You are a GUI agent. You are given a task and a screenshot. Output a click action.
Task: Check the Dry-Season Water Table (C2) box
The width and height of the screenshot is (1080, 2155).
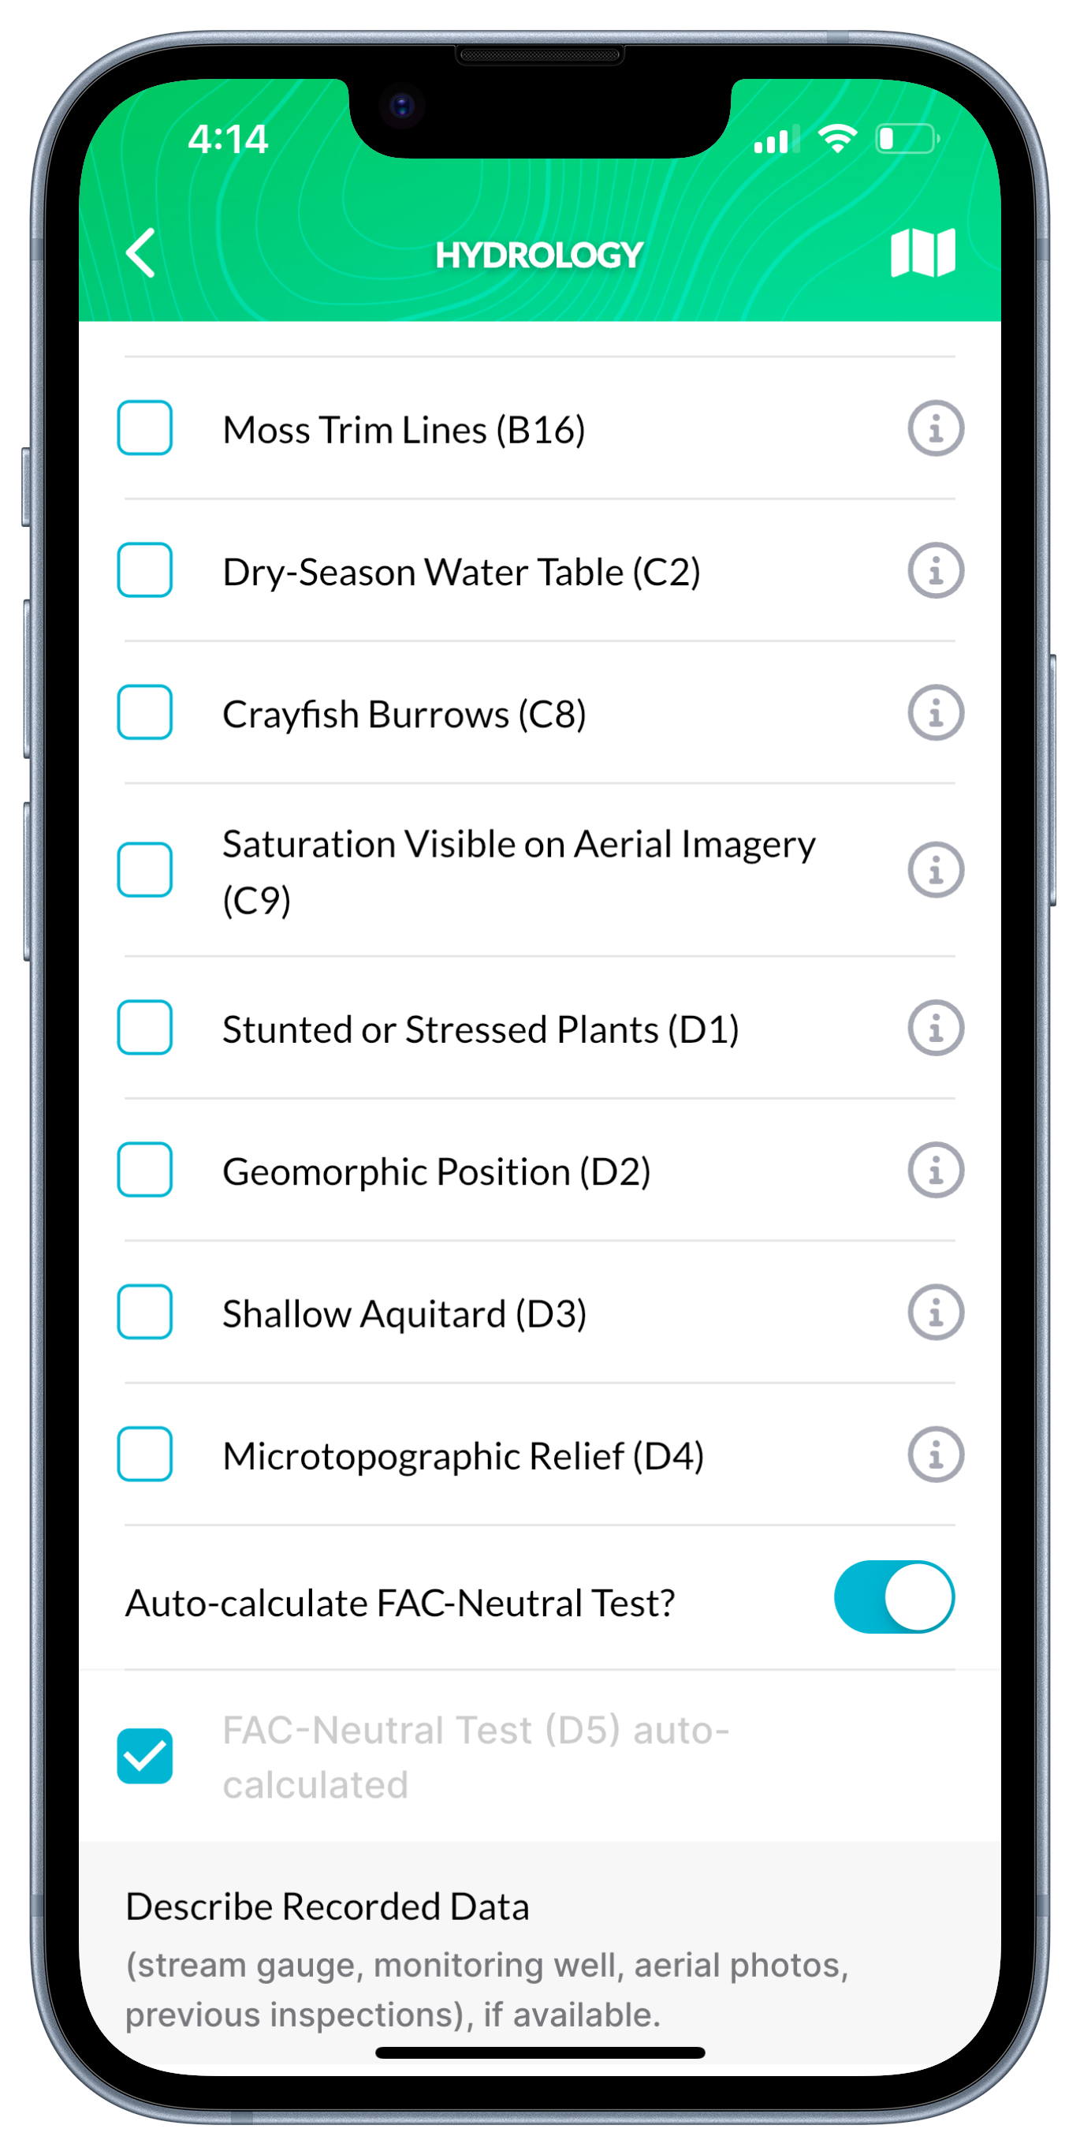144,570
